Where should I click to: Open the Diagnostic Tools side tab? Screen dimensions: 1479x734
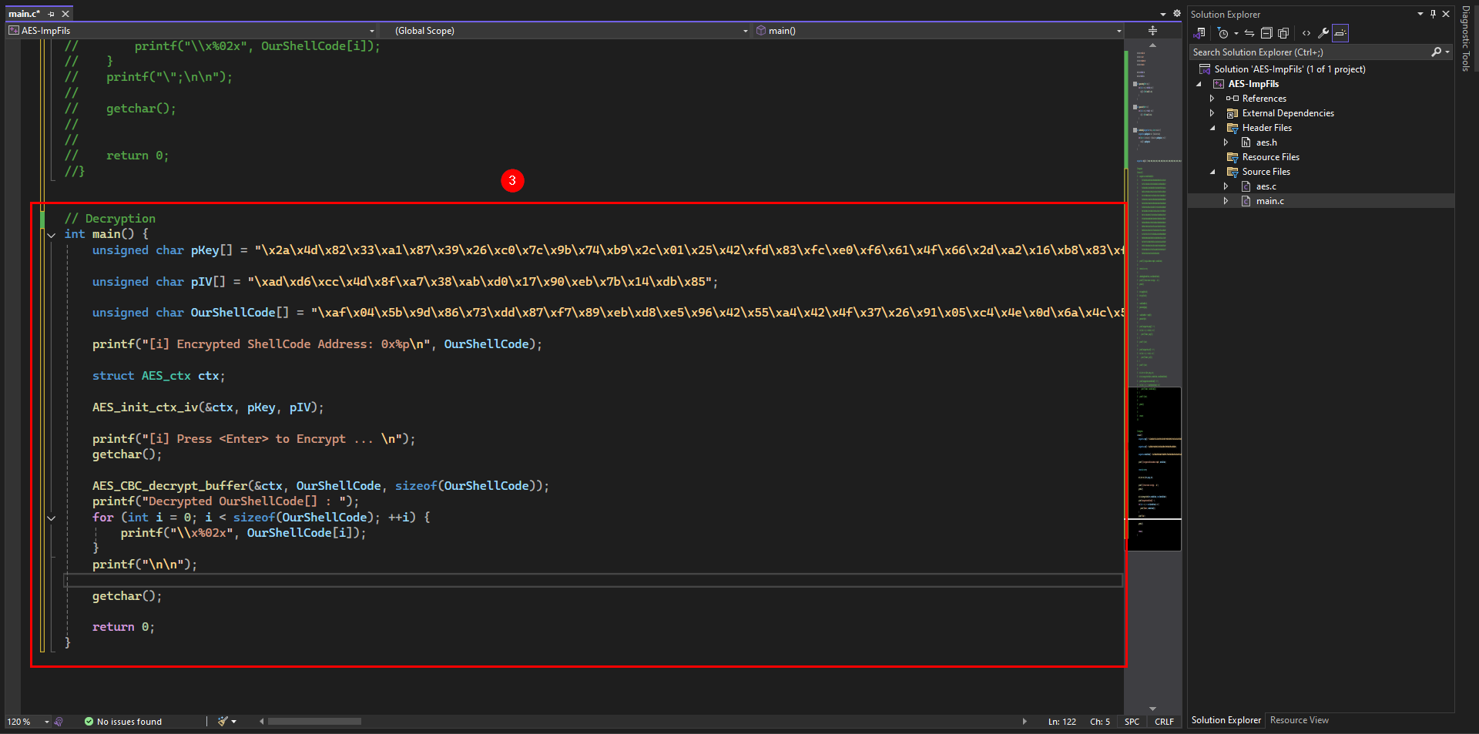(x=1466, y=39)
